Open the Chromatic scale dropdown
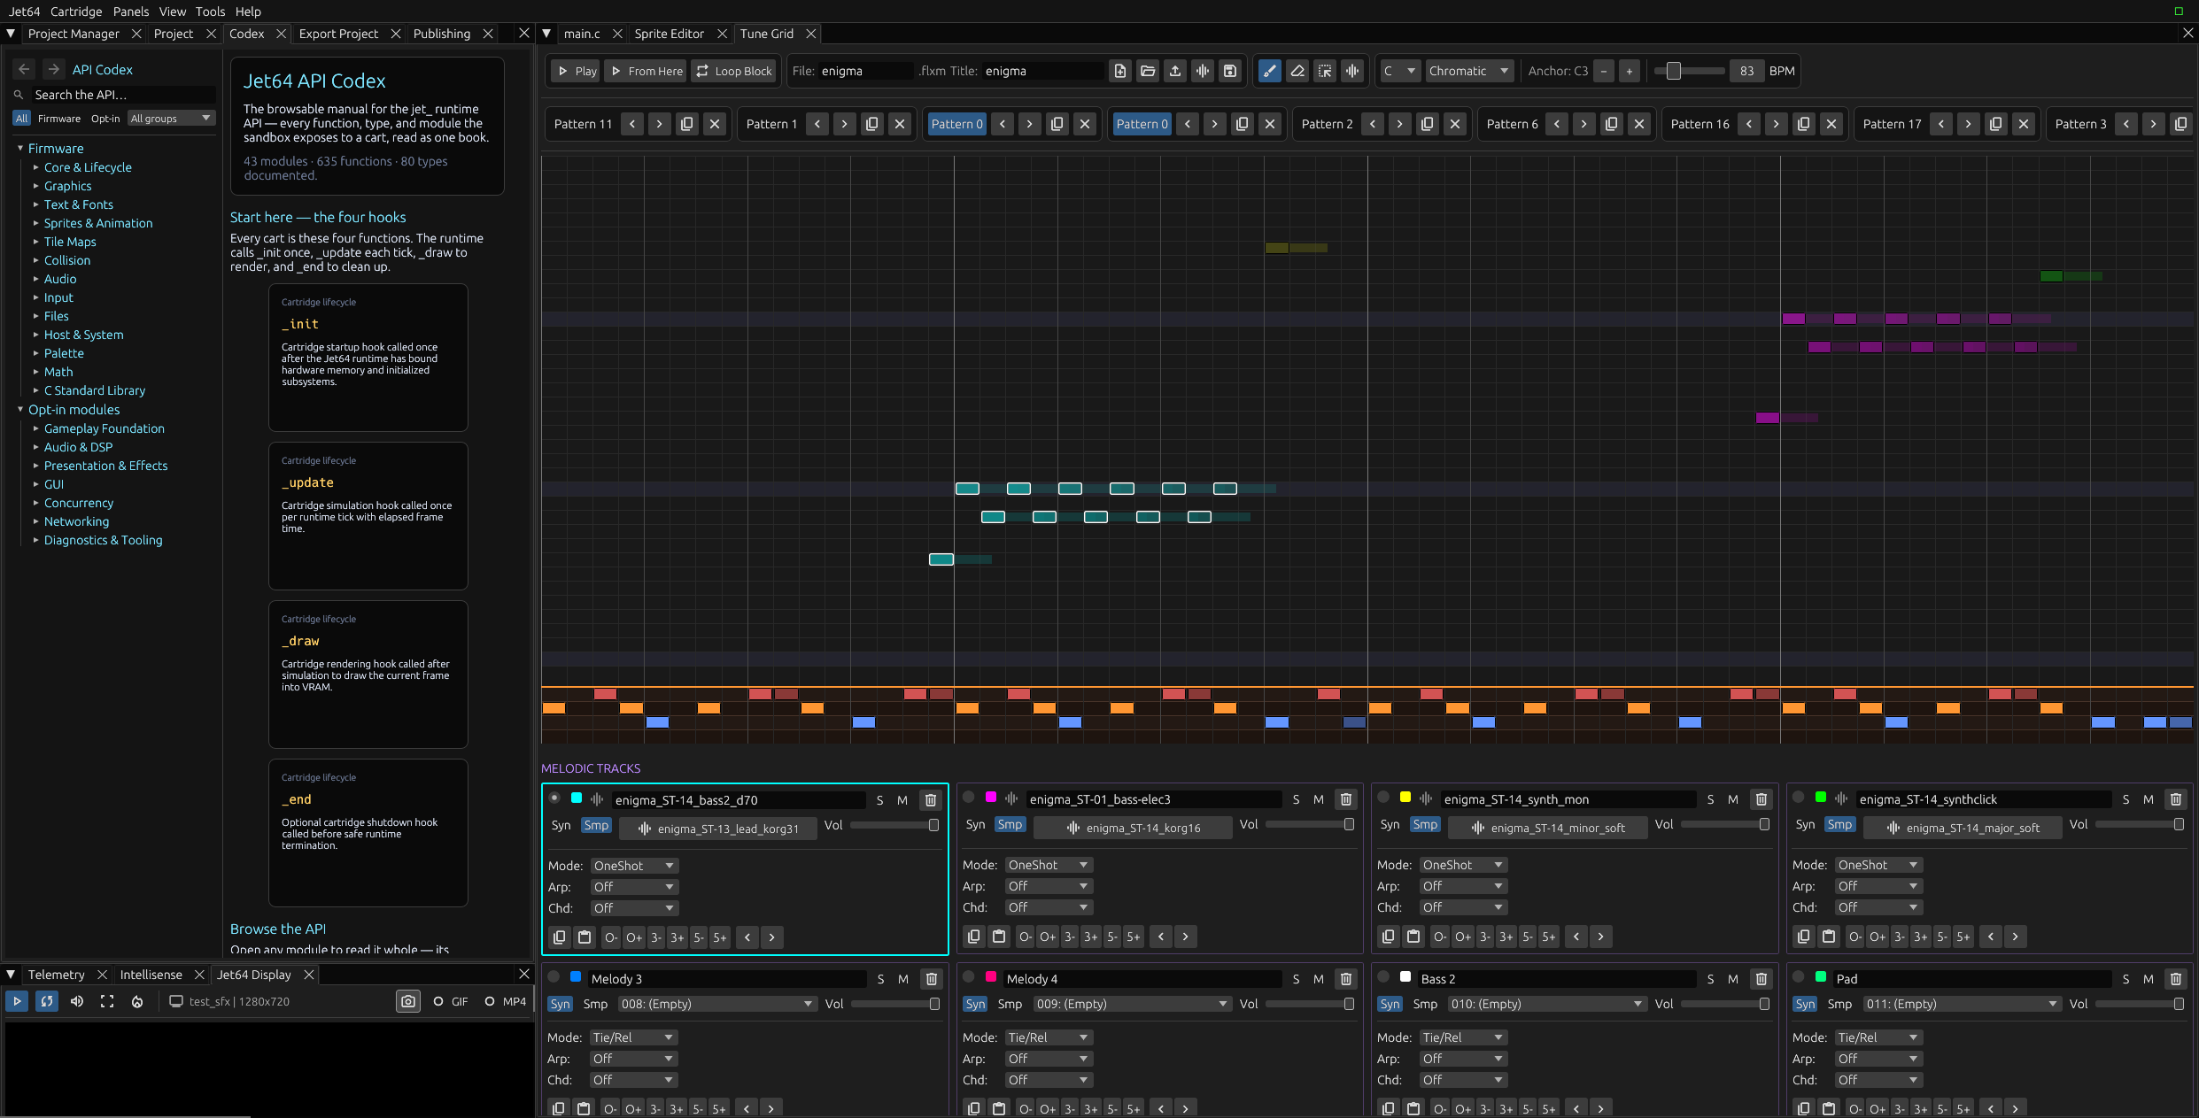Image resolution: width=2199 pixels, height=1118 pixels. pyautogui.click(x=1469, y=71)
